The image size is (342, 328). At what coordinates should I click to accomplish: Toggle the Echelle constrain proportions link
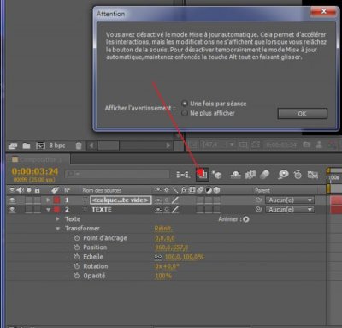[x=158, y=257]
